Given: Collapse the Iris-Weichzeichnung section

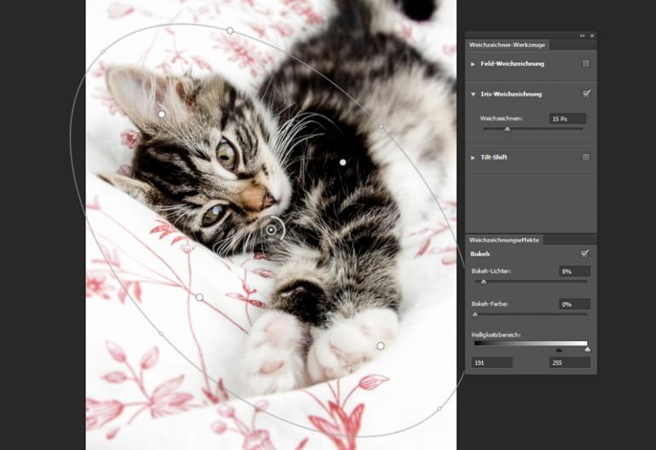Looking at the screenshot, I should pos(473,95).
